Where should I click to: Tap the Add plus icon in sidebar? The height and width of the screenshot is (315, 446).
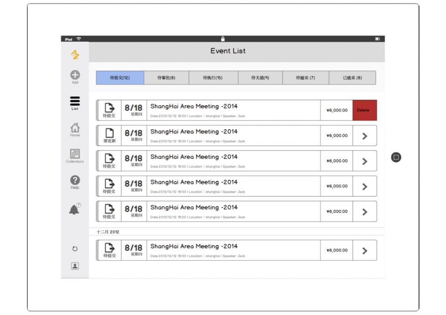75,75
